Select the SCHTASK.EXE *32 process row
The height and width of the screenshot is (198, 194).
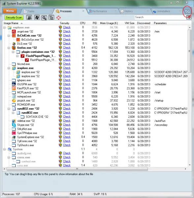point(95,117)
